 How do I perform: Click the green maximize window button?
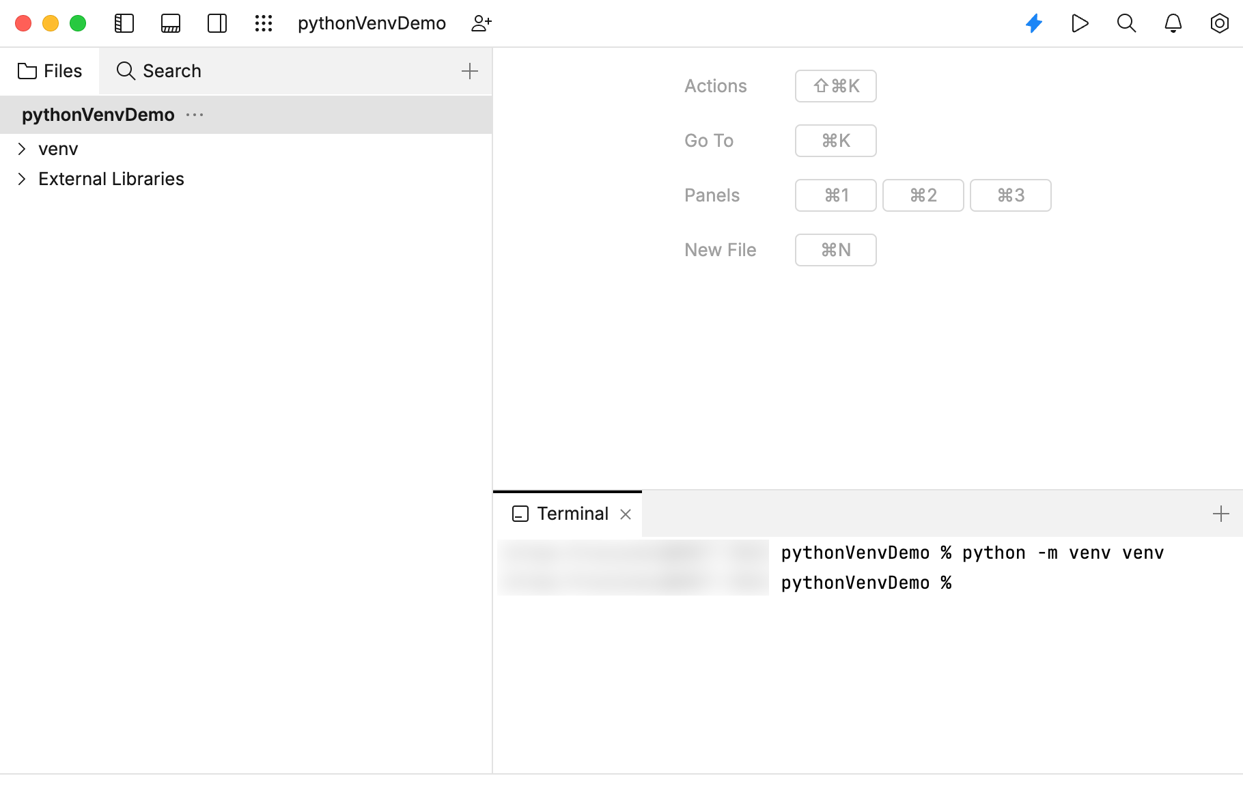coord(78,23)
